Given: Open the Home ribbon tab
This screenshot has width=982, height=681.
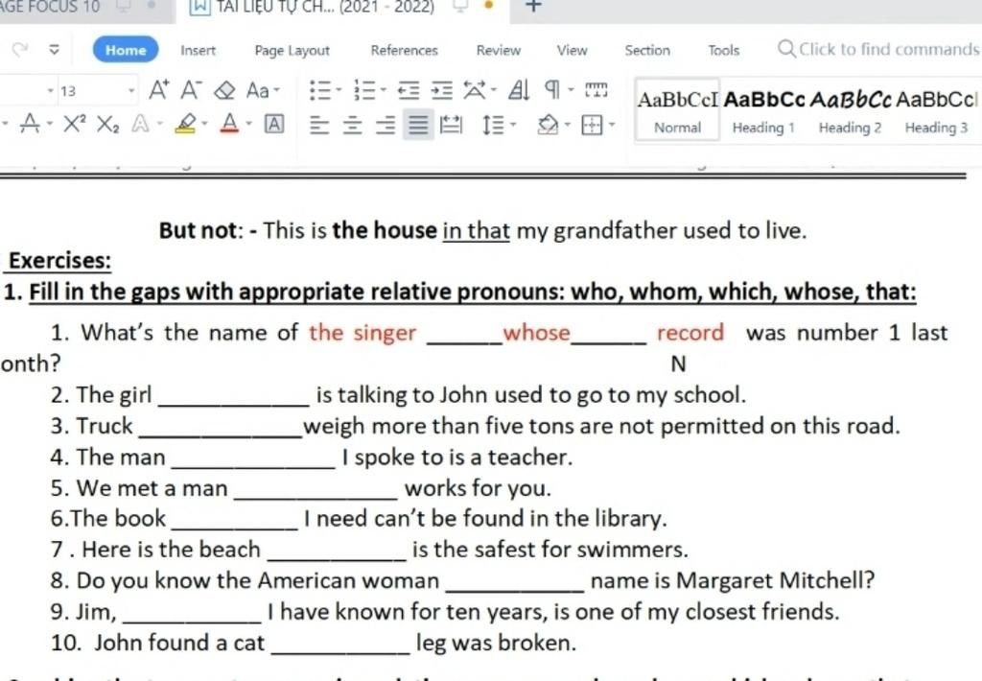Looking at the screenshot, I should pos(126,50).
